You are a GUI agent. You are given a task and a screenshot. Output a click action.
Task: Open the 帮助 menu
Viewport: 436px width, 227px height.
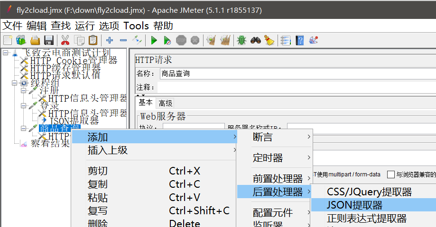[x=163, y=26]
